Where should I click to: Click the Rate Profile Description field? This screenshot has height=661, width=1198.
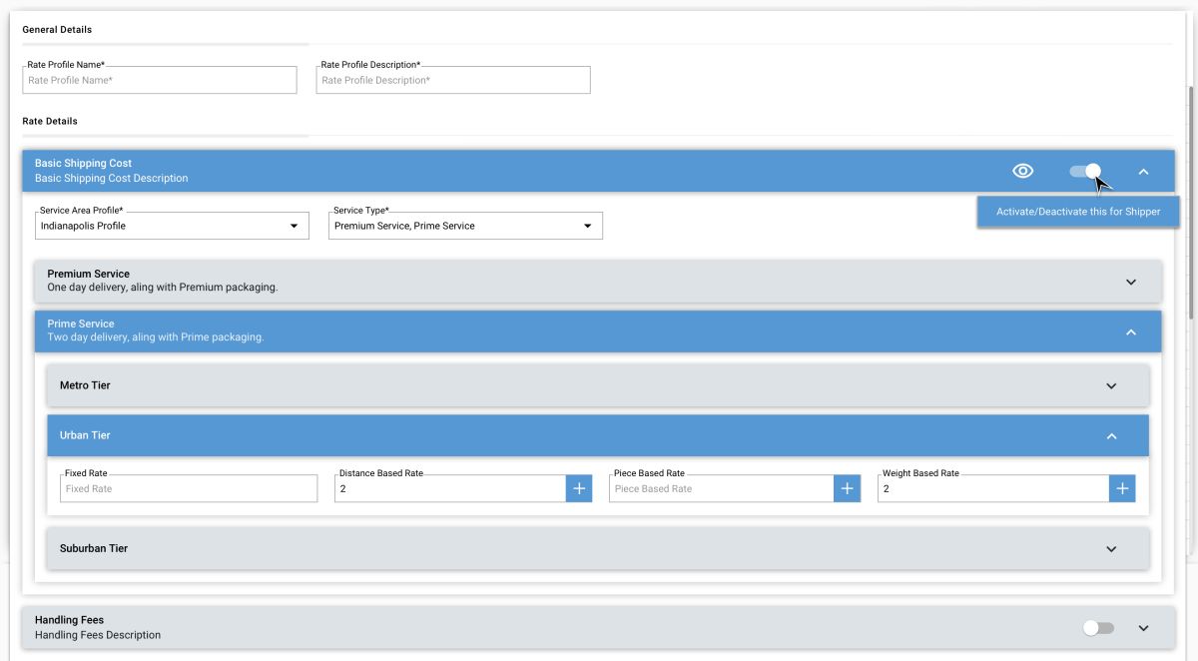tap(453, 80)
